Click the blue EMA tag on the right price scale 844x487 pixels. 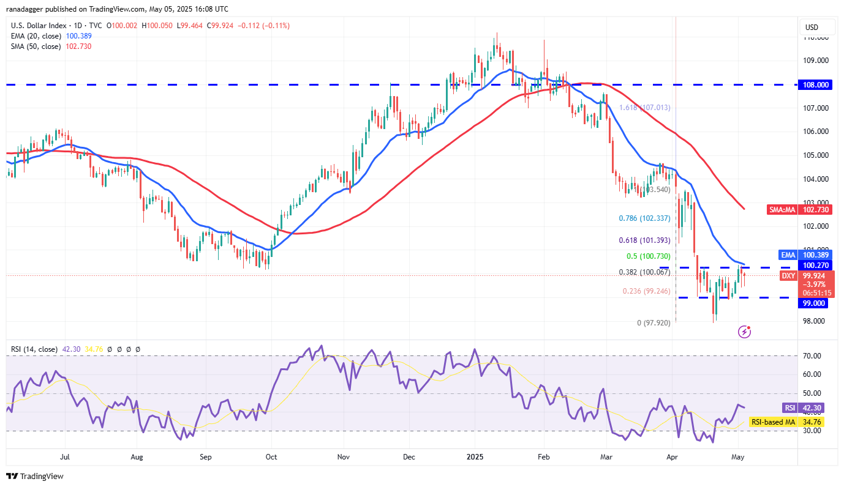[788, 255]
